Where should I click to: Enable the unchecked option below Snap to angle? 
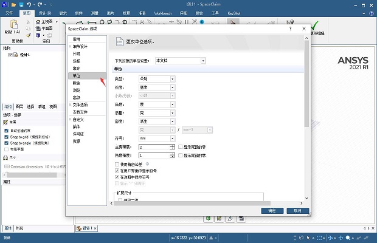(x=7, y=149)
